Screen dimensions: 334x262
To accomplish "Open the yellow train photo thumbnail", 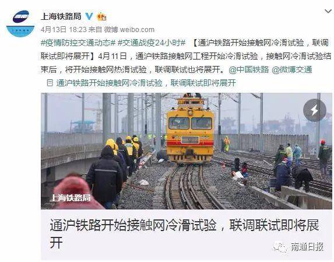I will pos(187,151).
